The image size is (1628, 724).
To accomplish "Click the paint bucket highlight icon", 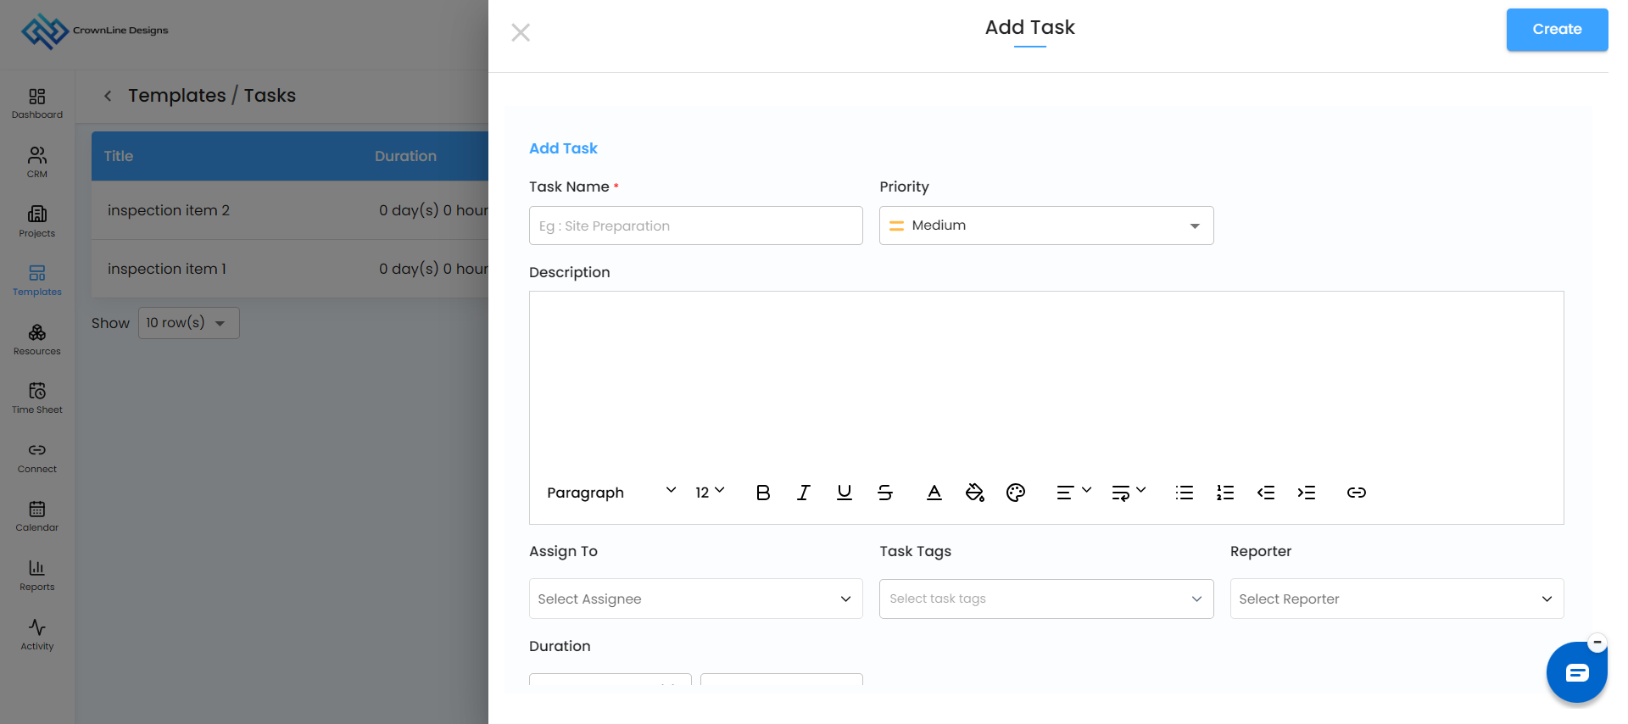I will 975,493.
